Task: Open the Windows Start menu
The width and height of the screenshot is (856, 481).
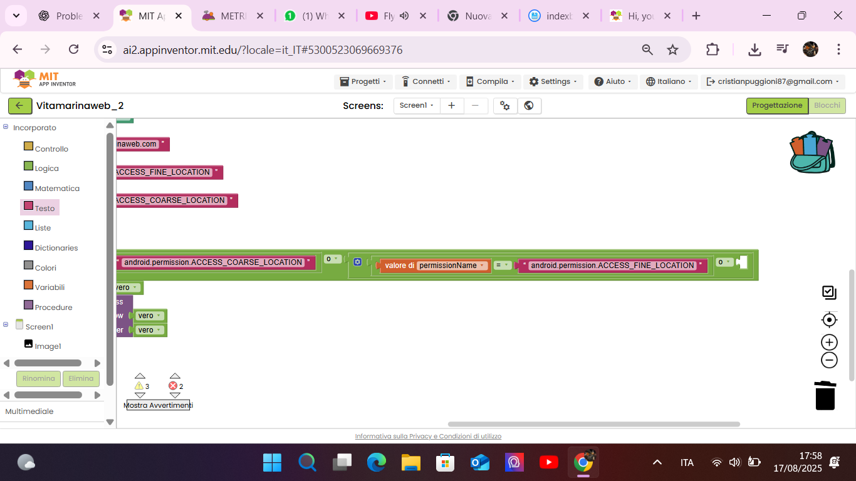Action: pos(272,463)
